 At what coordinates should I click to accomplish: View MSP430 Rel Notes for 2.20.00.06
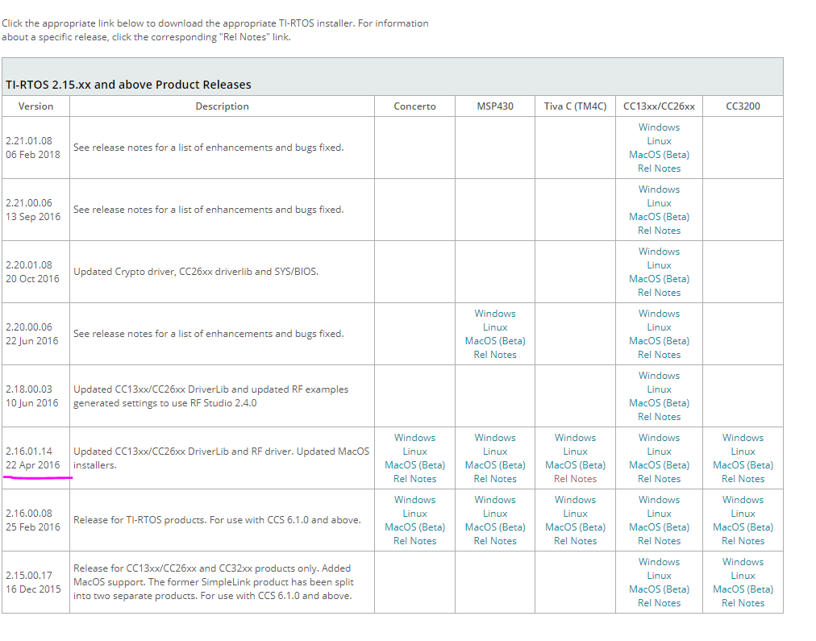pyautogui.click(x=495, y=355)
